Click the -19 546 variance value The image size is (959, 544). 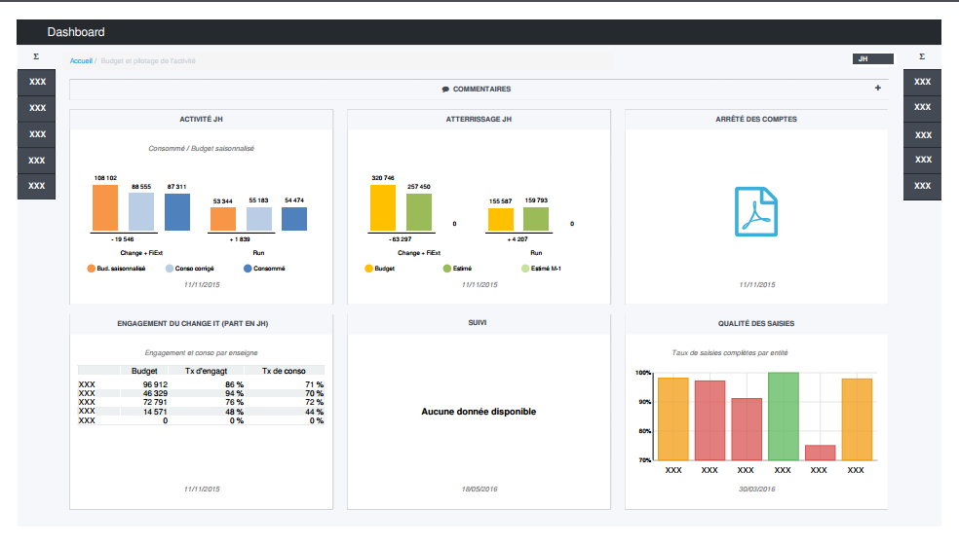pos(123,239)
